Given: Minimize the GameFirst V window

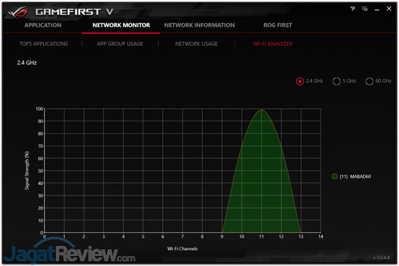Looking at the screenshot, I should 376,9.
